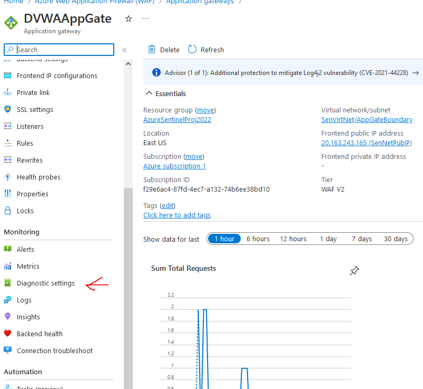Click the Delete trash icon
The height and width of the screenshot is (389, 423).
coord(152,50)
